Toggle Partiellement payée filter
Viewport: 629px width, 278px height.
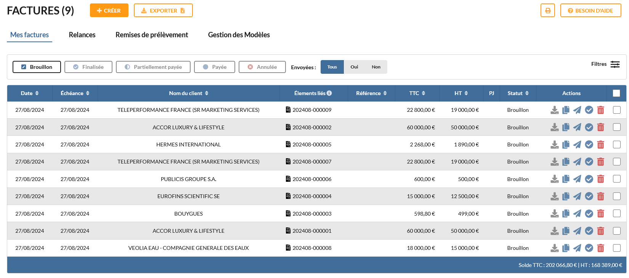point(153,67)
